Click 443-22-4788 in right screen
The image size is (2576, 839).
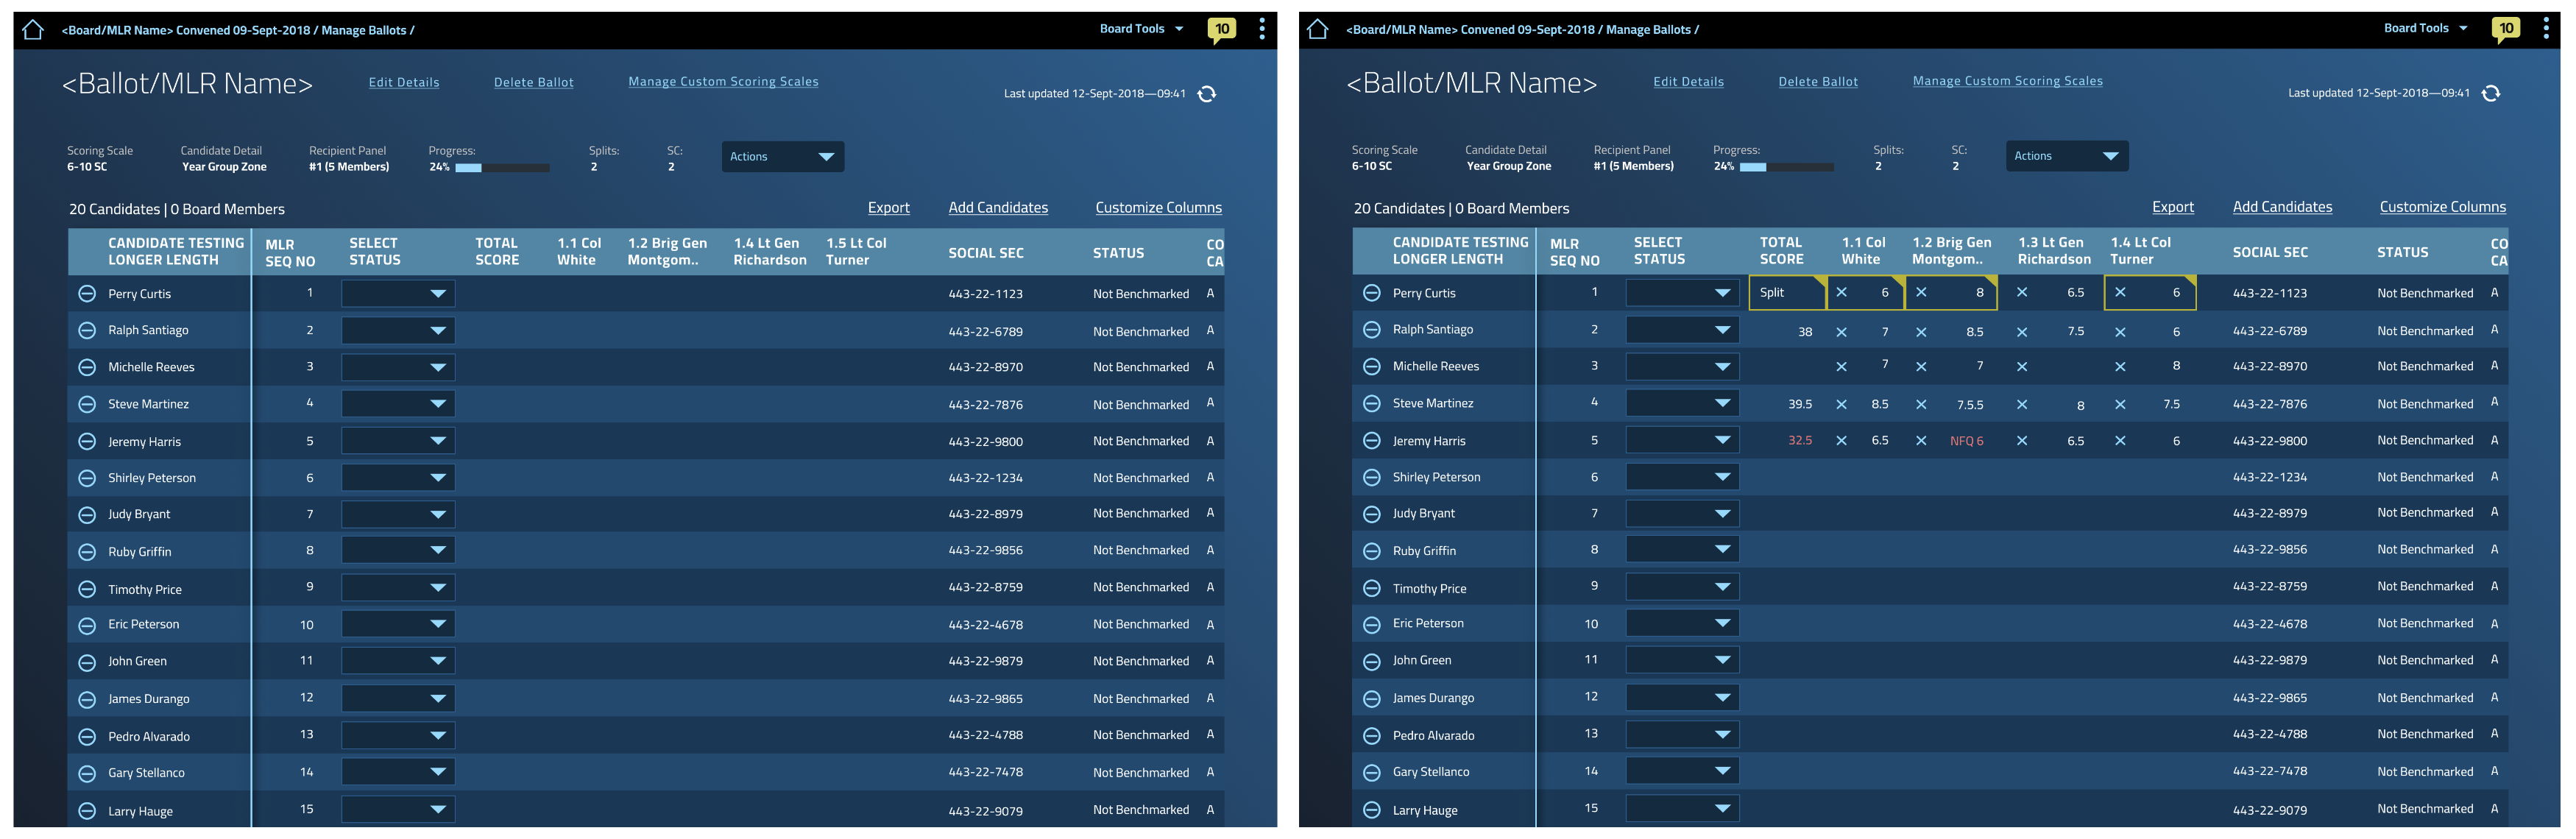tap(2269, 735)
